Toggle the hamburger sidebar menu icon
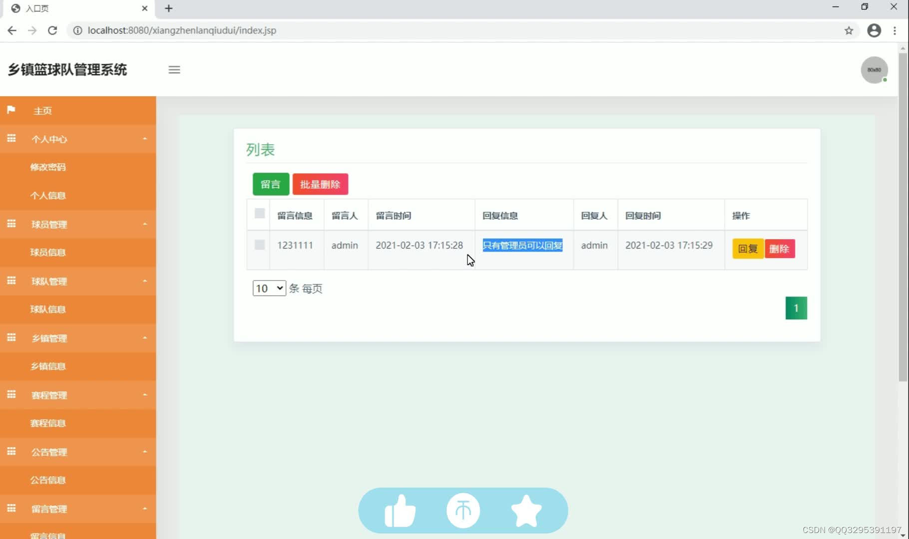 [174, 70]
